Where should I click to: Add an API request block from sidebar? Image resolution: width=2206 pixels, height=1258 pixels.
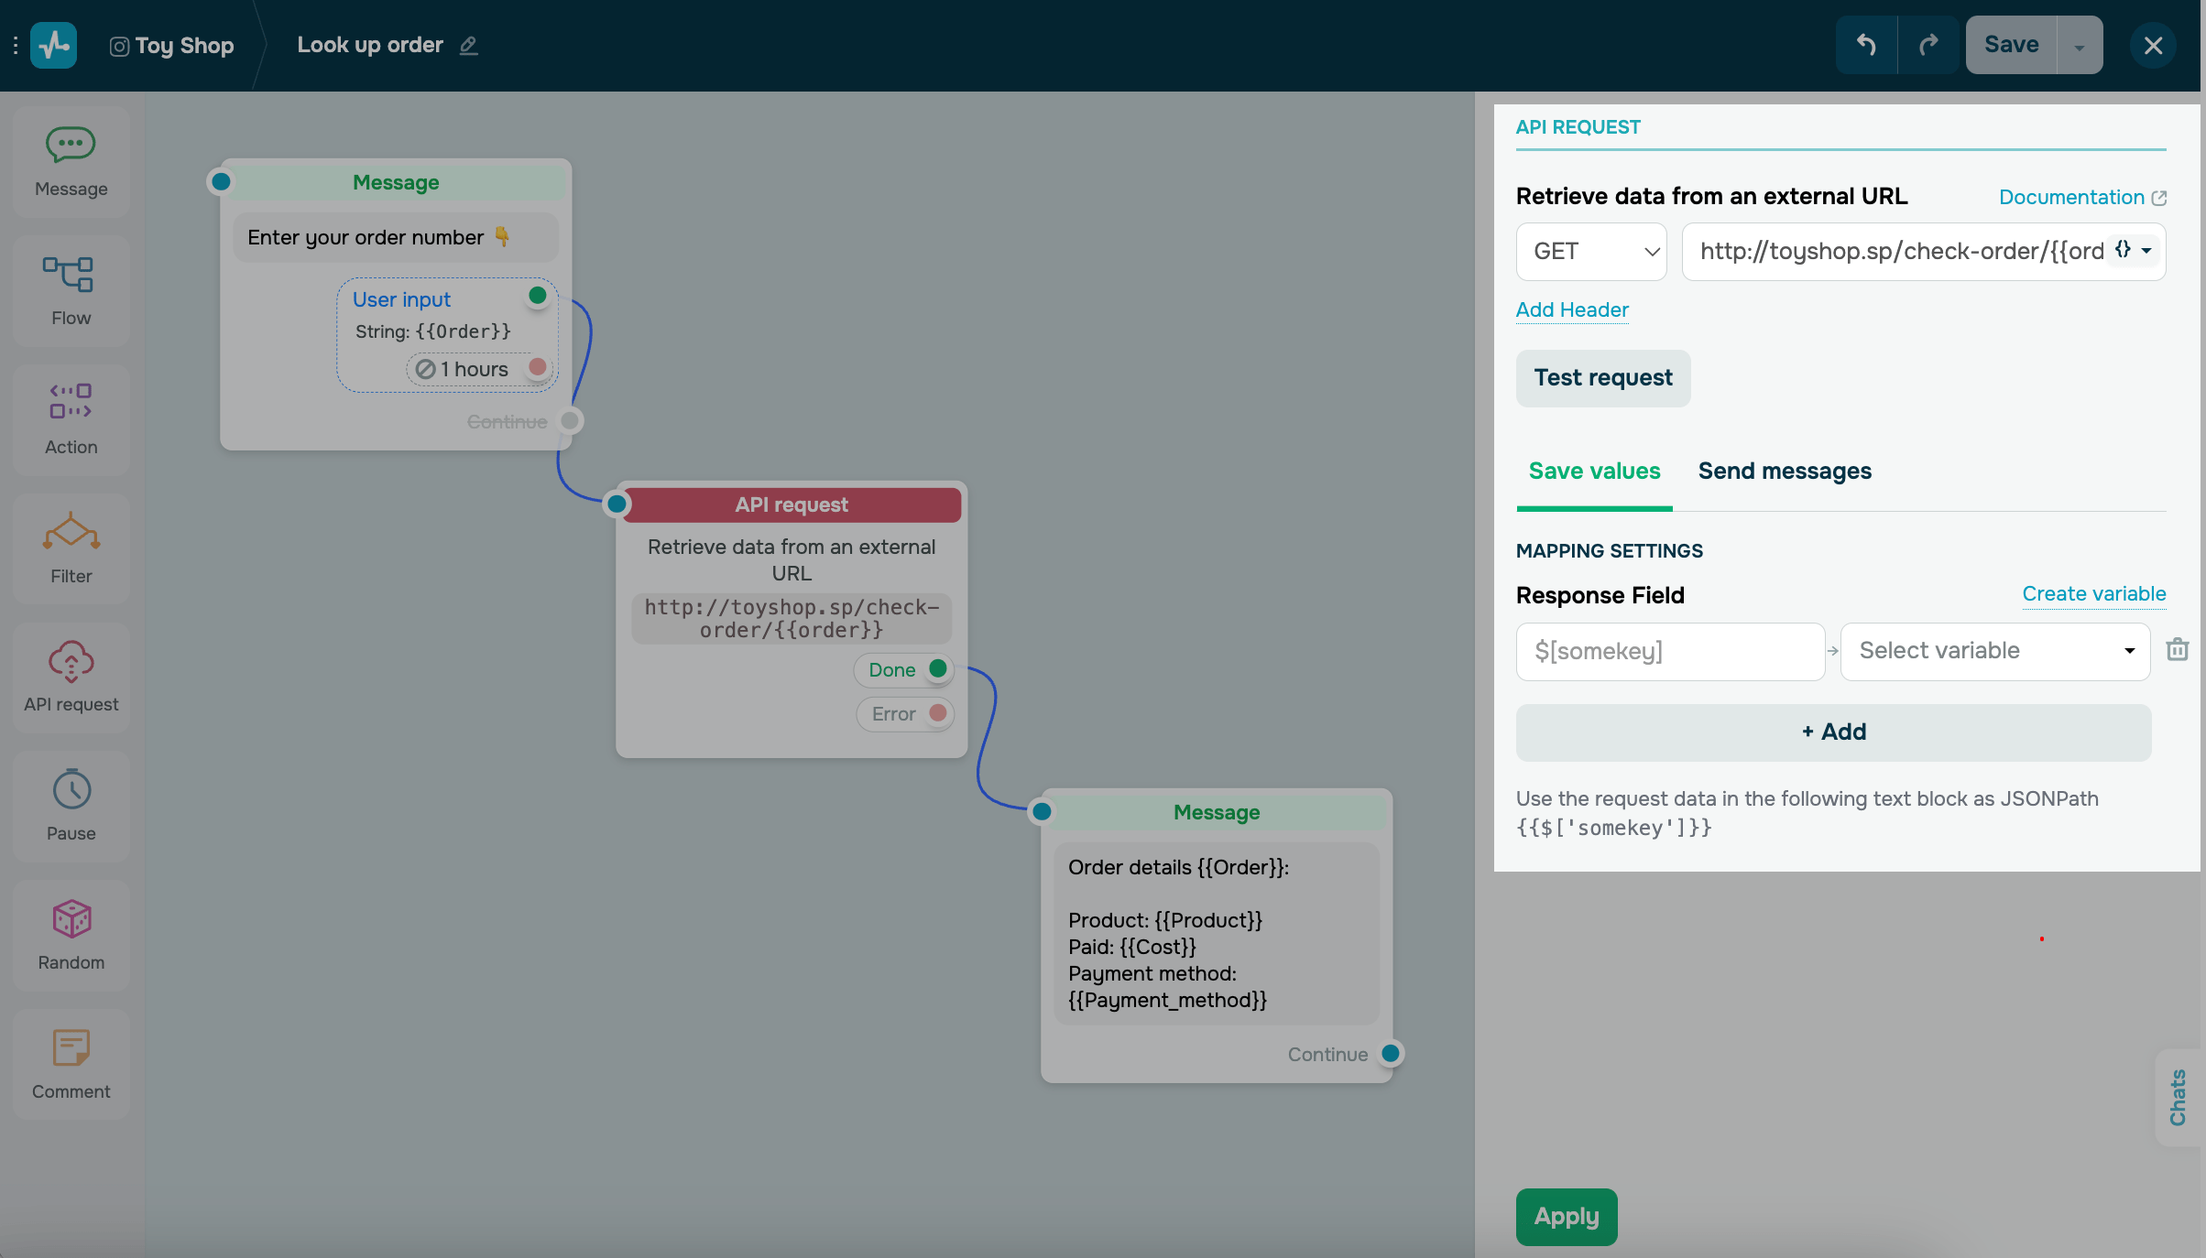click(x=71, y=677)
